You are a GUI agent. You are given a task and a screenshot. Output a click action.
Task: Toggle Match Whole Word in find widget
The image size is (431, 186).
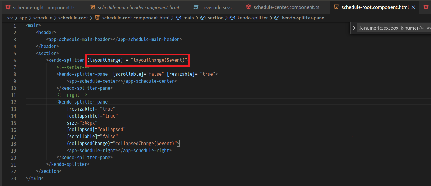[429, 28]
